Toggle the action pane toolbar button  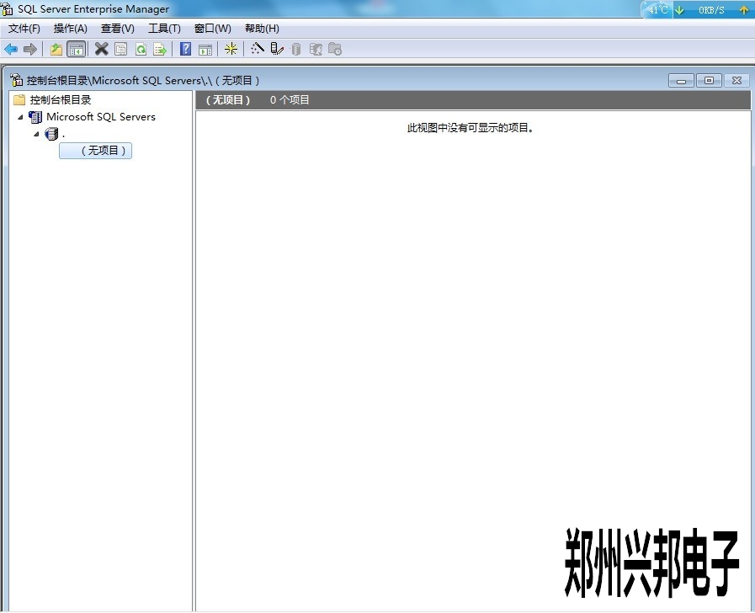(205, 49)
